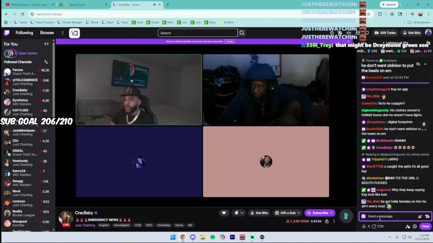The height and width of the screenshot is (243, 433).
Task: Click the Send a message input
Action: click(x=391, y=216)
